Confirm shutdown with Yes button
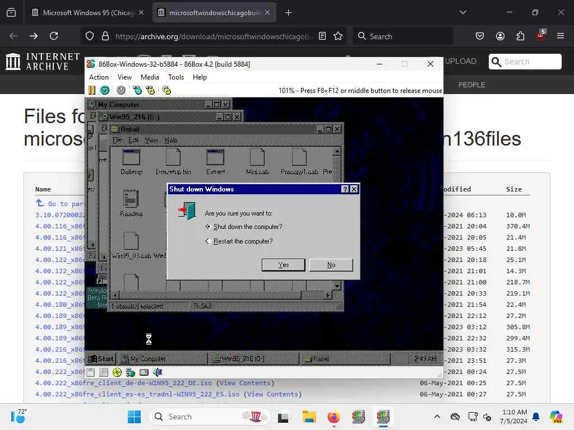This screenshot has height=430, width=574. pyautogui.click(x=283, y=265)
